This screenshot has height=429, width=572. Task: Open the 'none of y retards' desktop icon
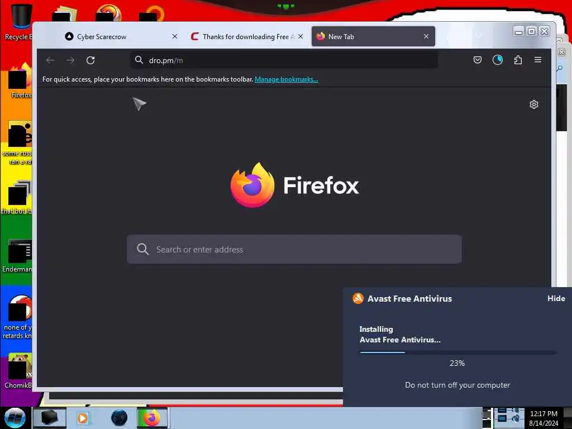pyautogui.click(x=17, y=317)
